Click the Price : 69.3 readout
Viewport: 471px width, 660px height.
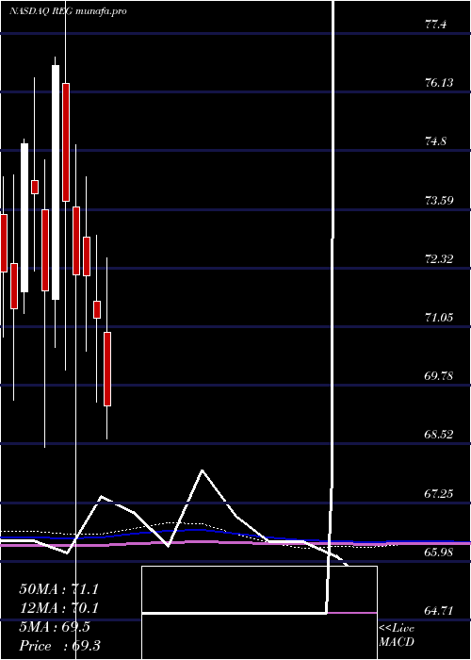click(x=59, y=646)
